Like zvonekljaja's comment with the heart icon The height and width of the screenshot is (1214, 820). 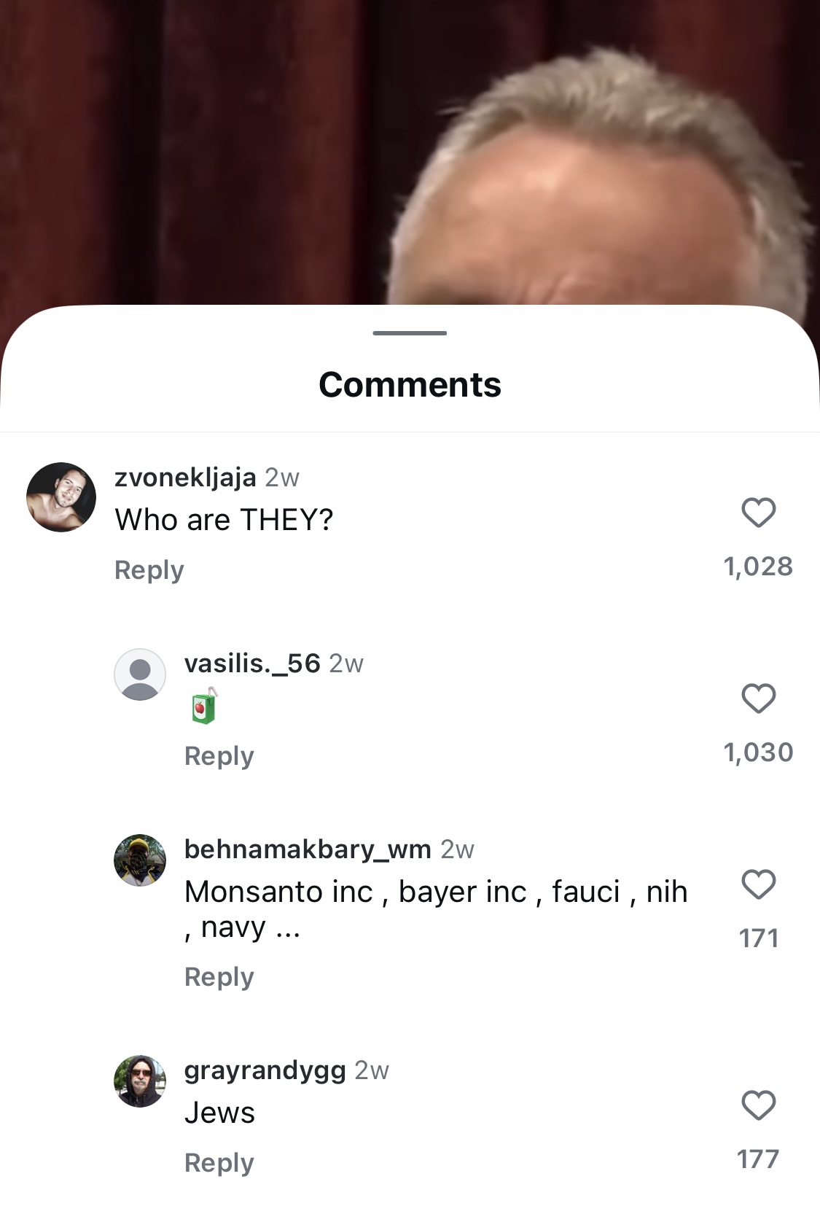[x=758, y=512]
